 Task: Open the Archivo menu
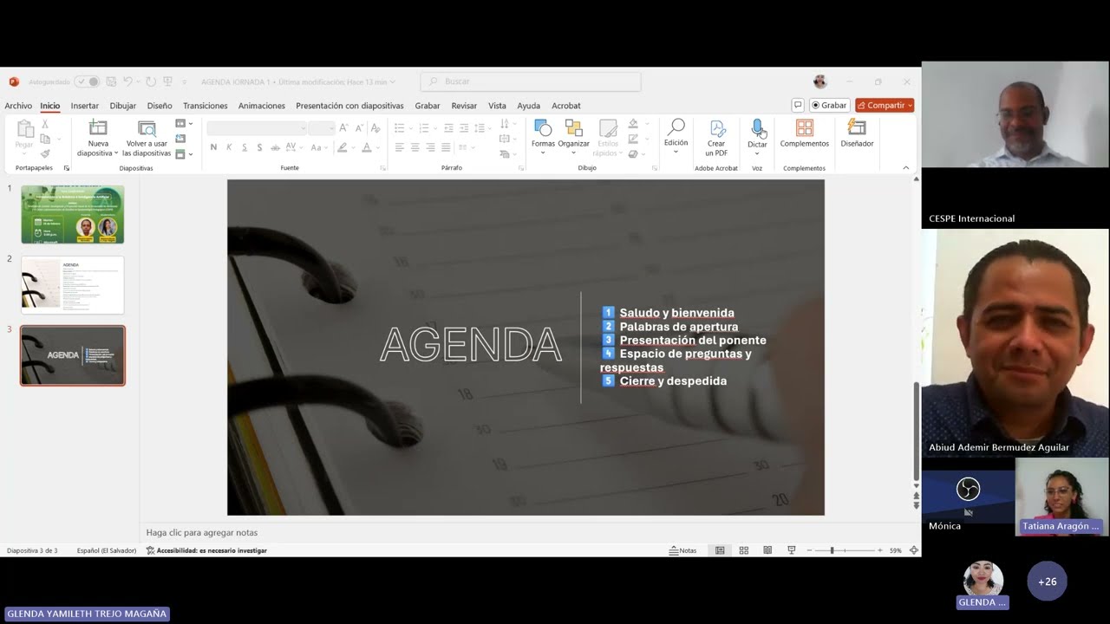coord(18,106)
